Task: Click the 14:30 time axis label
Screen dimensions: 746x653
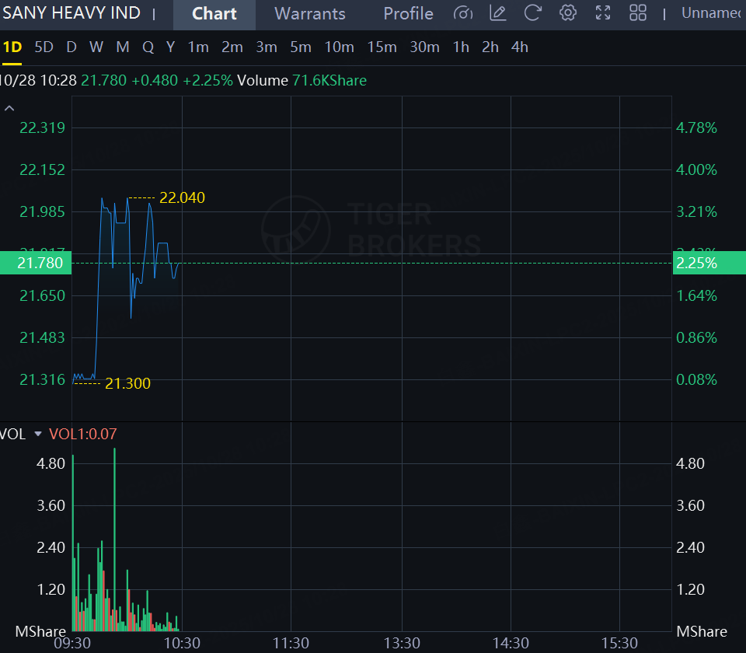Action: [x=511, y=644]
